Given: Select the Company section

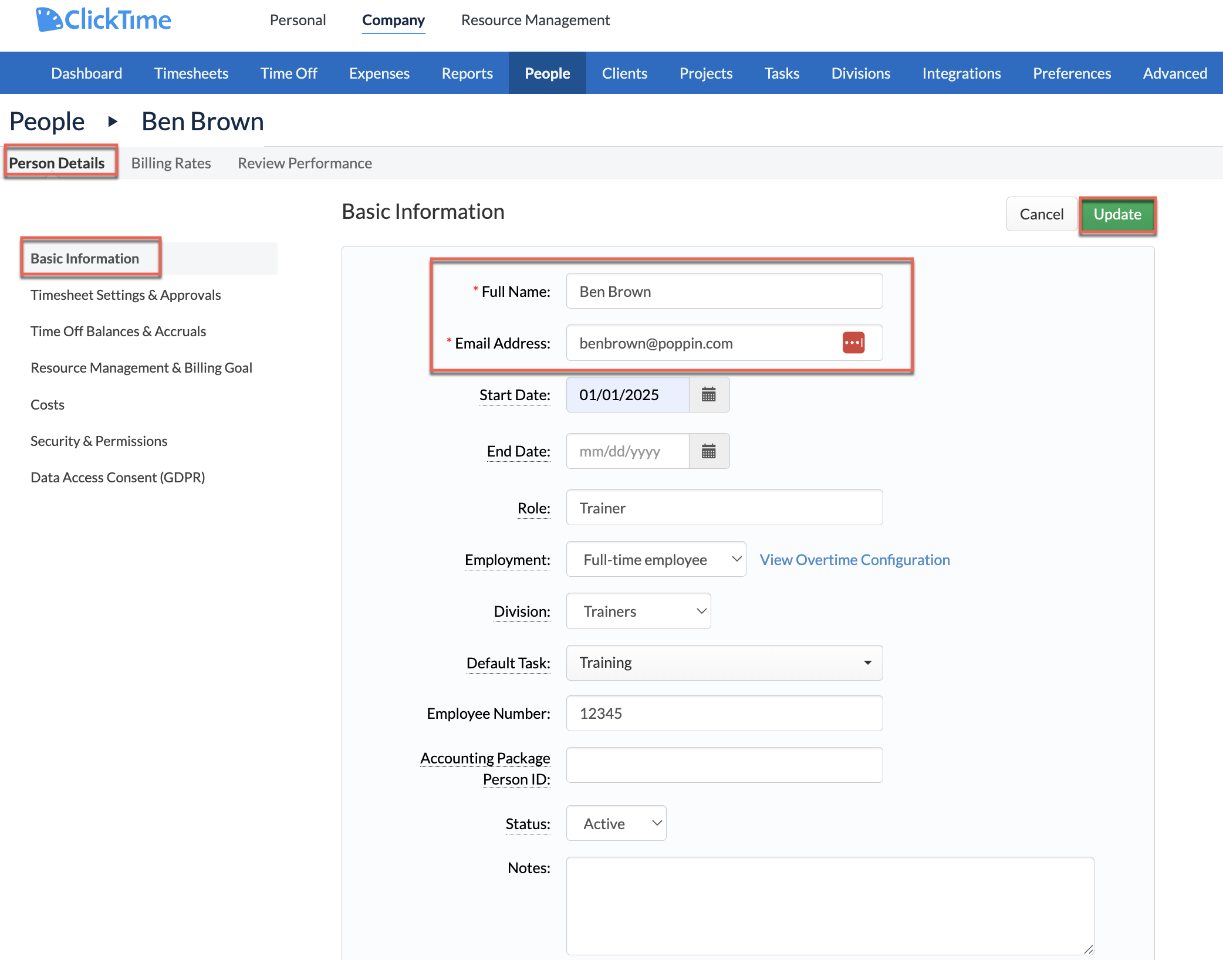Looking at the screenshot, I should pos(393,20).
